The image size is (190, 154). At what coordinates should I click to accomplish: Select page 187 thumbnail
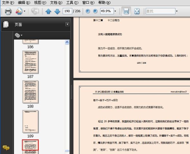coord(30,62)
